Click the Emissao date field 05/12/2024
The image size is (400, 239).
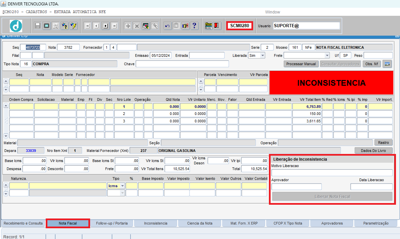pyautogui.click(x=161, y=55)
